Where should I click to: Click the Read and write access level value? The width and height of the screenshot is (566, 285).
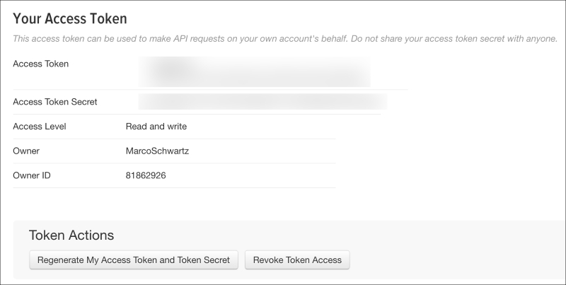[x=156, y=127]
